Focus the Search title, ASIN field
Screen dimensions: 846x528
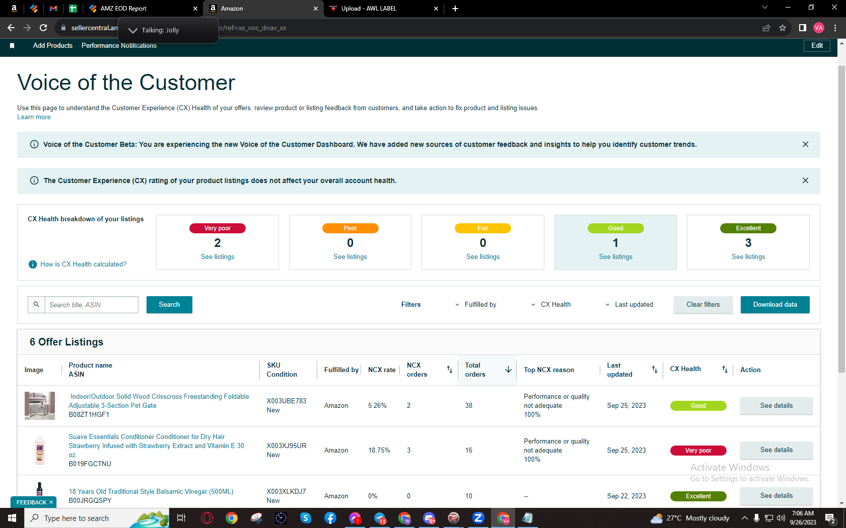pyautogui.click(x=92, y=305)
